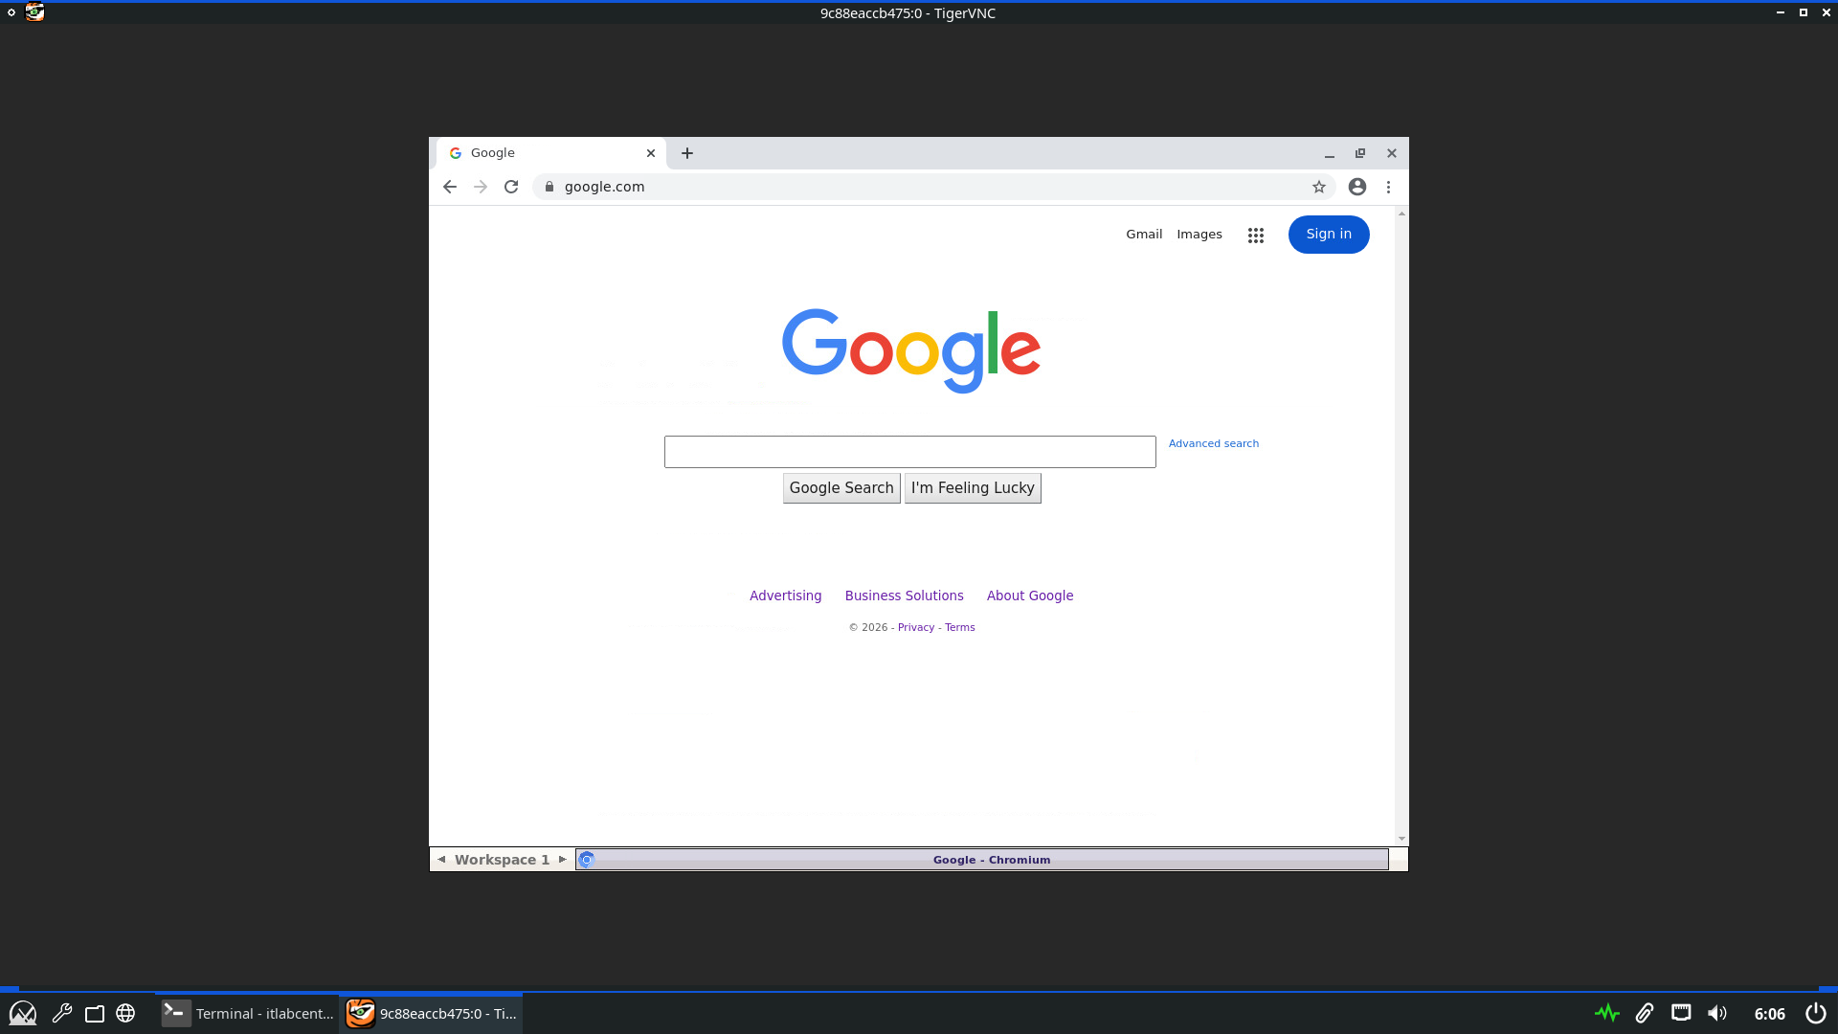
Task: Select the Google tab
Action: click(x=536, y=153)
